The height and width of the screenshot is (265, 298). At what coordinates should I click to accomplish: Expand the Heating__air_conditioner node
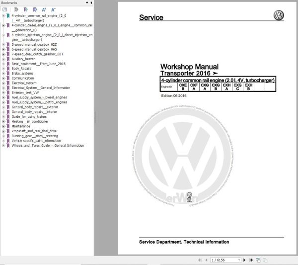[3, 121]
